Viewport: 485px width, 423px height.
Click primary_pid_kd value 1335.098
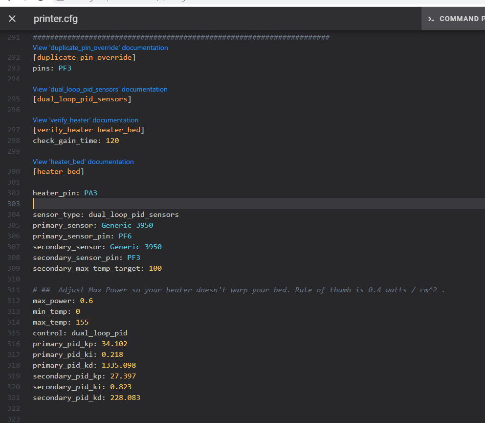tap(119, 365)
